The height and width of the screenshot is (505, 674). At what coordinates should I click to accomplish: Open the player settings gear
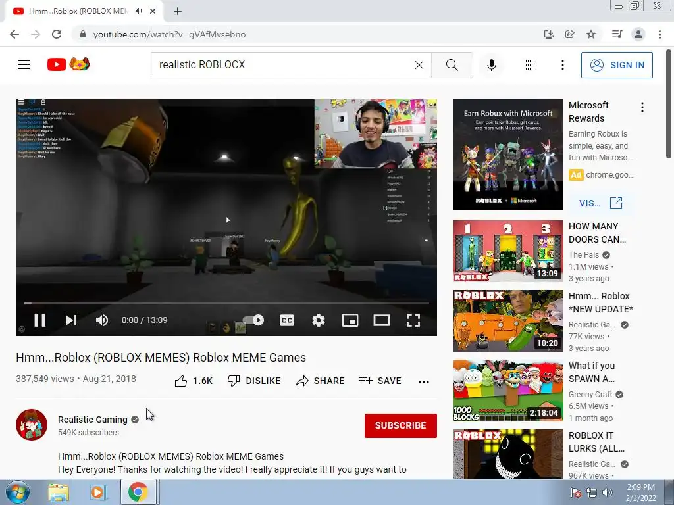[319, 320]
